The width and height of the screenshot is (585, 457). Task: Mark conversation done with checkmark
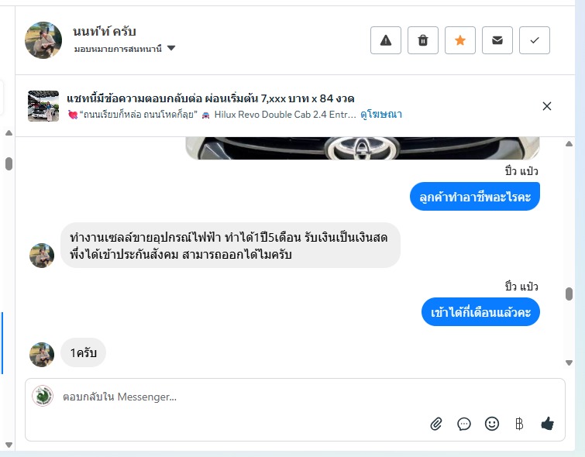pyautogui.click(x=535, y=40)
